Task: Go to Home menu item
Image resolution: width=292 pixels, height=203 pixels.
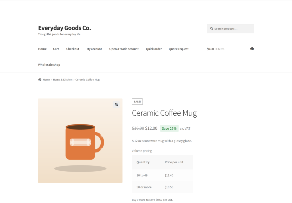Action: point(42,49)
